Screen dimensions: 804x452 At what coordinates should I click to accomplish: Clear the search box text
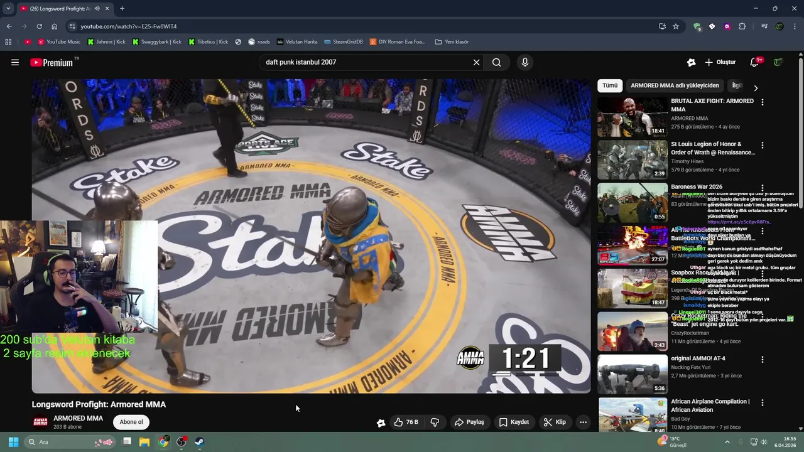click(476, 62)
